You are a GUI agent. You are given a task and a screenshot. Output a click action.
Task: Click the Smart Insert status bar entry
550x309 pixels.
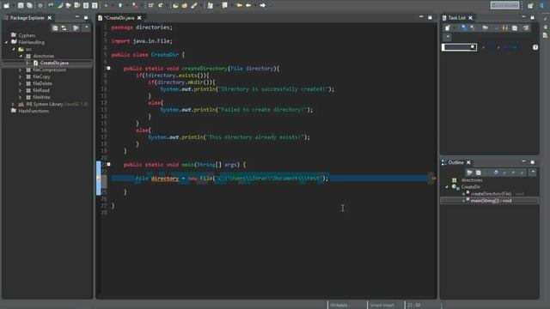coord(382,306)
